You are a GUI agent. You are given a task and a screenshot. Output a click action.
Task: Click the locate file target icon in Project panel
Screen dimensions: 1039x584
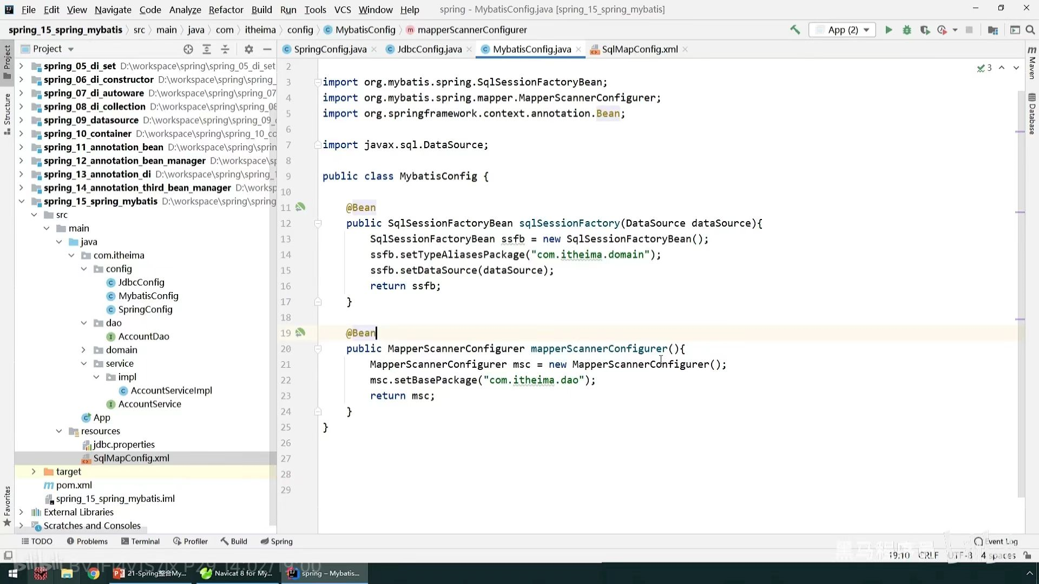pyautogui.click(x=188, y=49)
